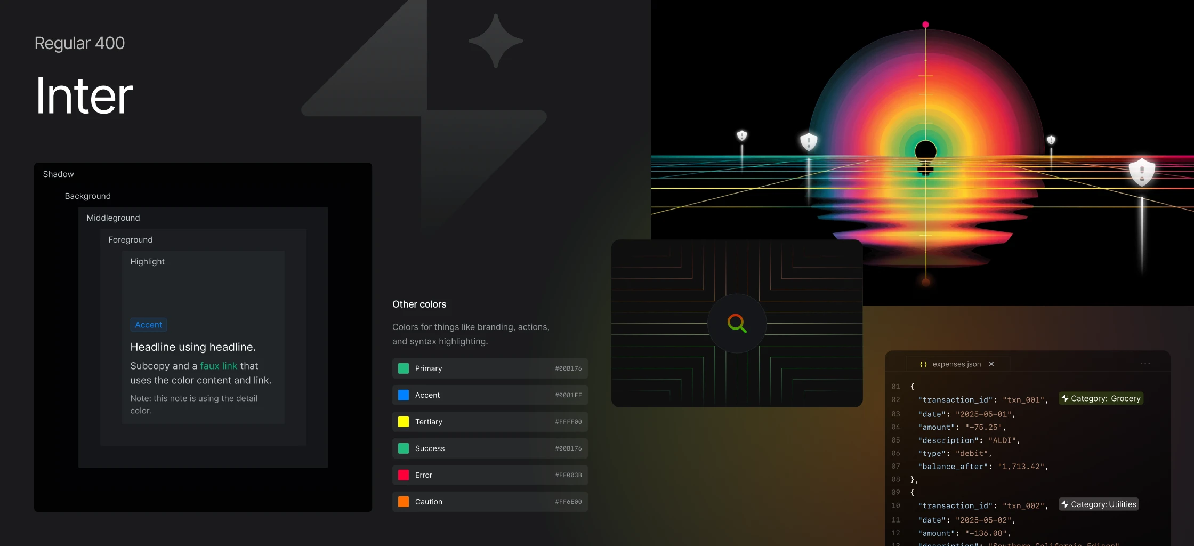Select the red Error color swatch
This screenshot has width=1194, height=546.
point(404,475)
